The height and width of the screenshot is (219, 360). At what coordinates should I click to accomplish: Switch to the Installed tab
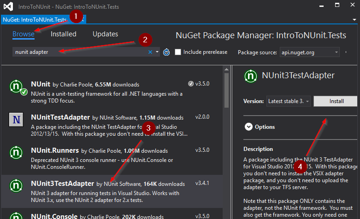[x=63, y=34]
